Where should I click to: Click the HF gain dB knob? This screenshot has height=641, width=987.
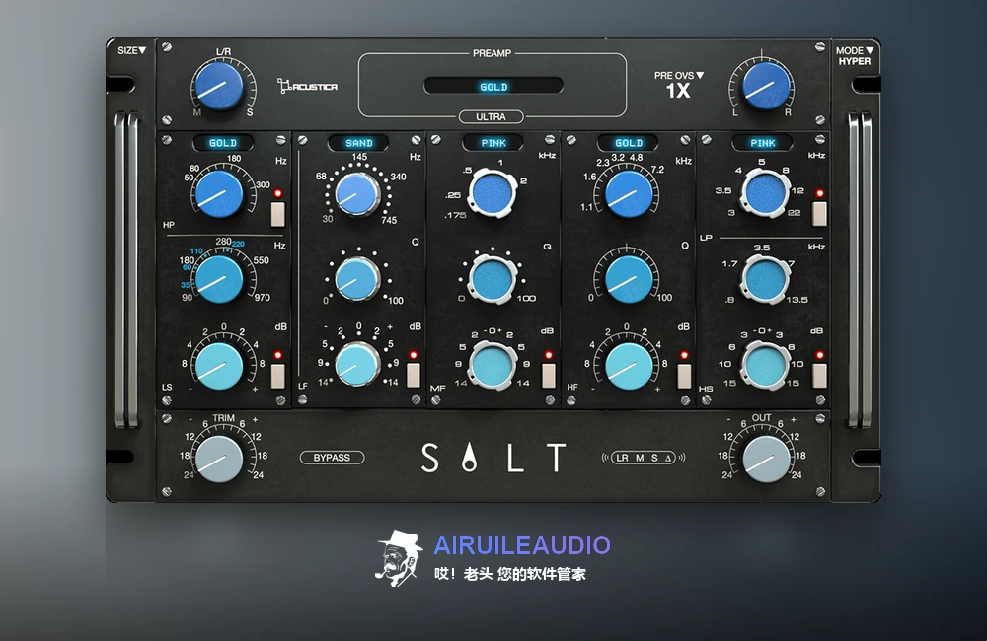(629, 366)
